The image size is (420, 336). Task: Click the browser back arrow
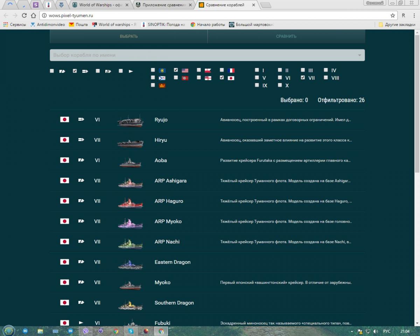(x=6, y=15)
